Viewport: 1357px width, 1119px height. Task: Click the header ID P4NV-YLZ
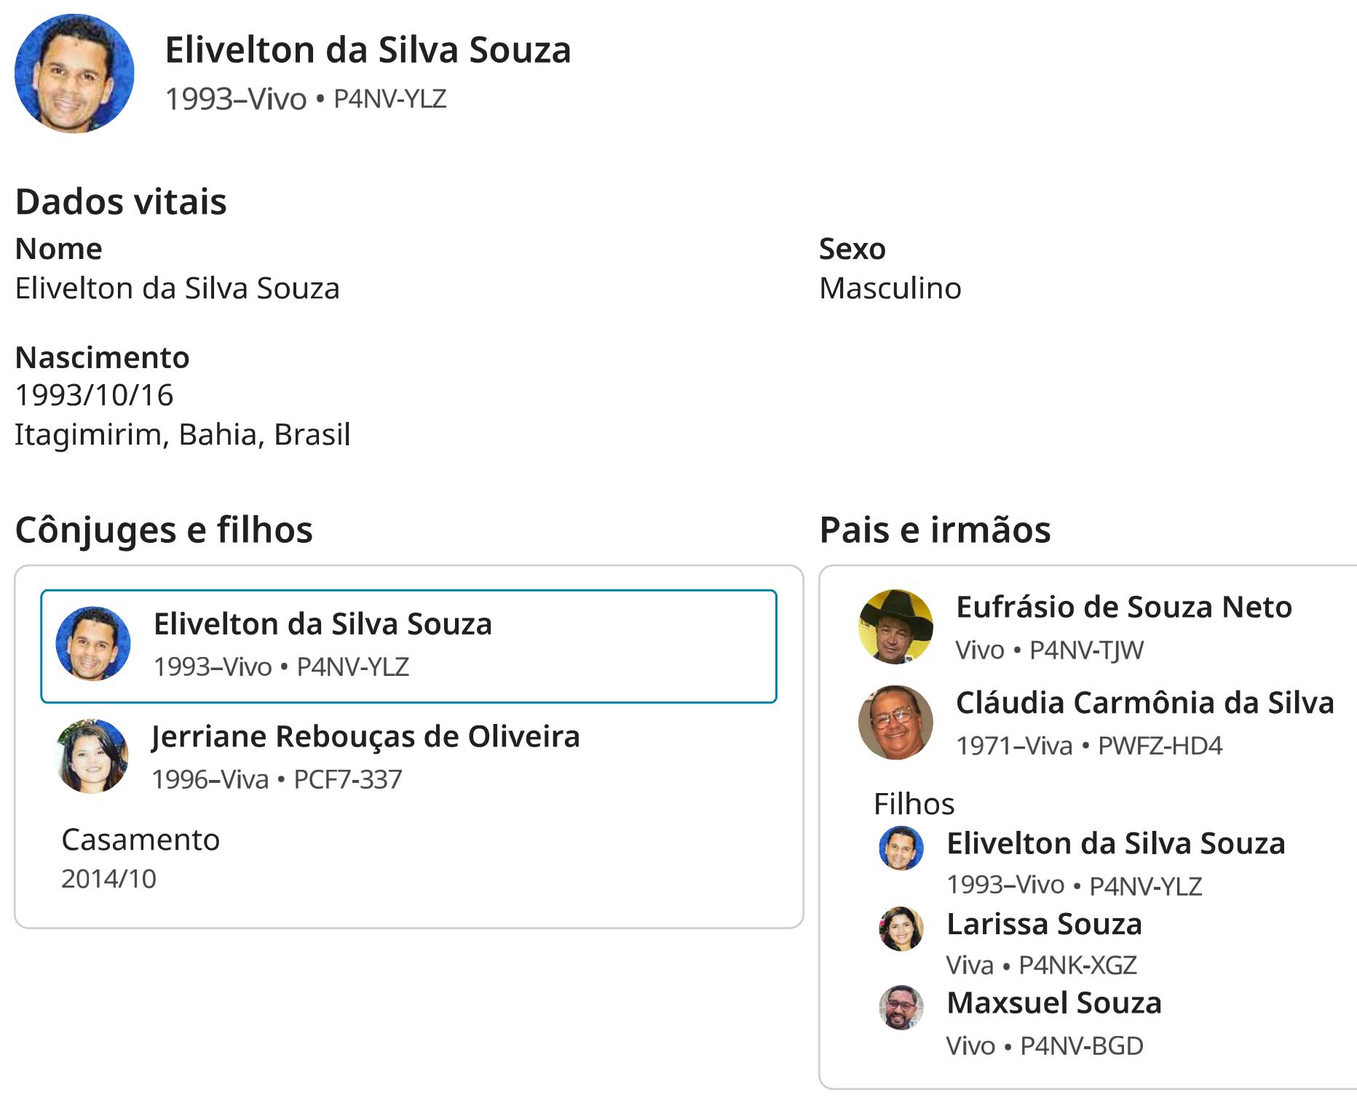(x=389, y=98)
